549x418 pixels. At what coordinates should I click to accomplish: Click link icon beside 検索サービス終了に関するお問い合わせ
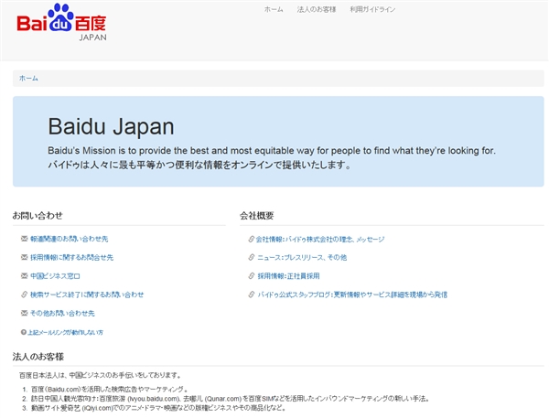click(24, 295)
